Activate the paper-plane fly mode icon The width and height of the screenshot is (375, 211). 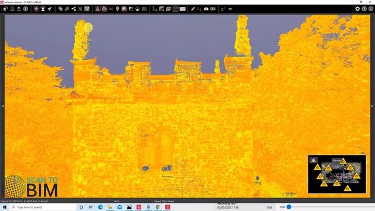click(x=50, y=9)
